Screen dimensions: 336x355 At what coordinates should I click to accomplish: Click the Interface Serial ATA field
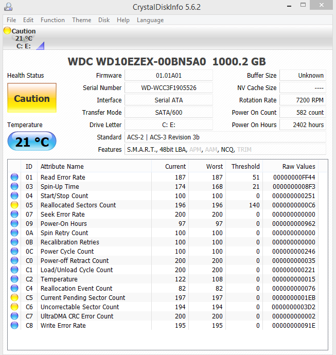point(169,100)
